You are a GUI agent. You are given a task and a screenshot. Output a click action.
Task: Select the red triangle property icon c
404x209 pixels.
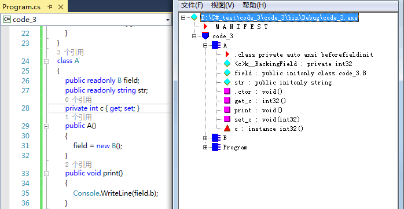pos(227,129)
